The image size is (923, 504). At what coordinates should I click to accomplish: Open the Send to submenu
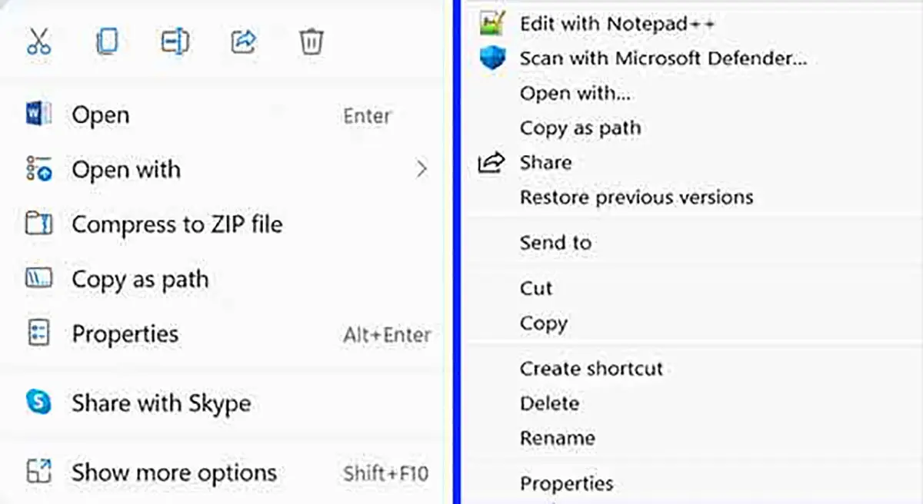[555, 243]
